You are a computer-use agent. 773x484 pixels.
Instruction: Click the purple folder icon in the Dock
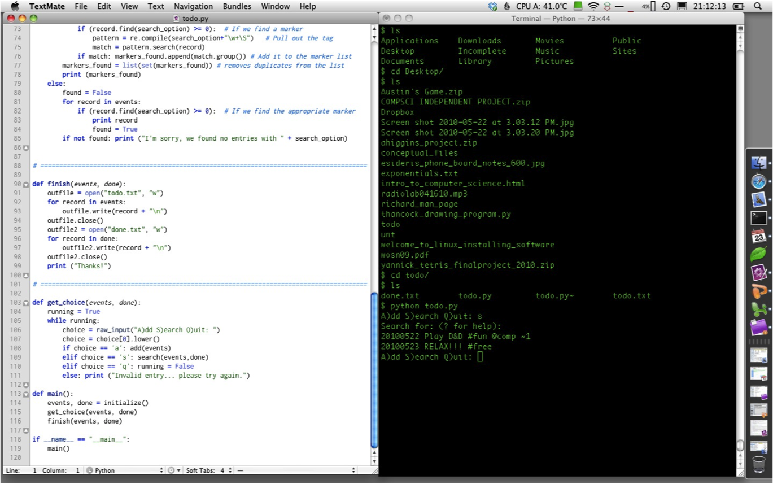point(759,327)
